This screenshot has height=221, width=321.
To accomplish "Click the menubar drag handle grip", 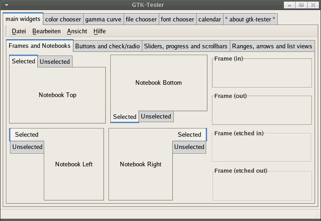I will (x=6, y=31).
